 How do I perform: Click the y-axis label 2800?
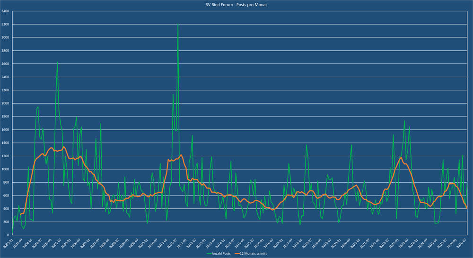5,51
